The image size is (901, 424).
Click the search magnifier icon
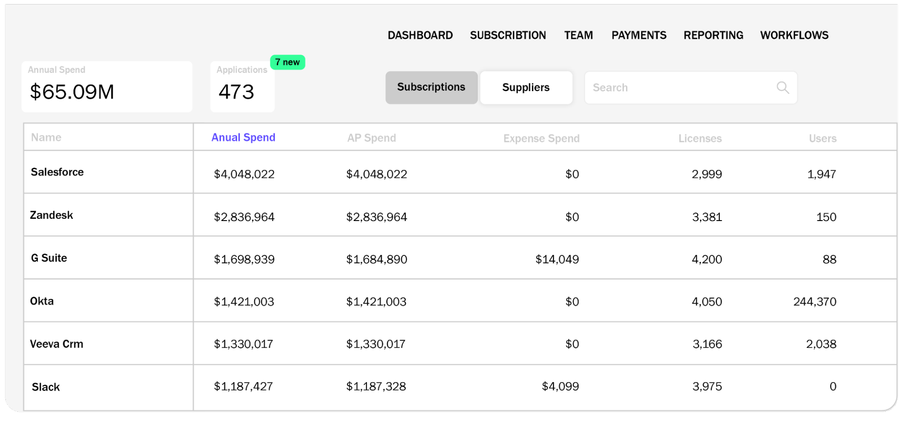coord(783,88)
